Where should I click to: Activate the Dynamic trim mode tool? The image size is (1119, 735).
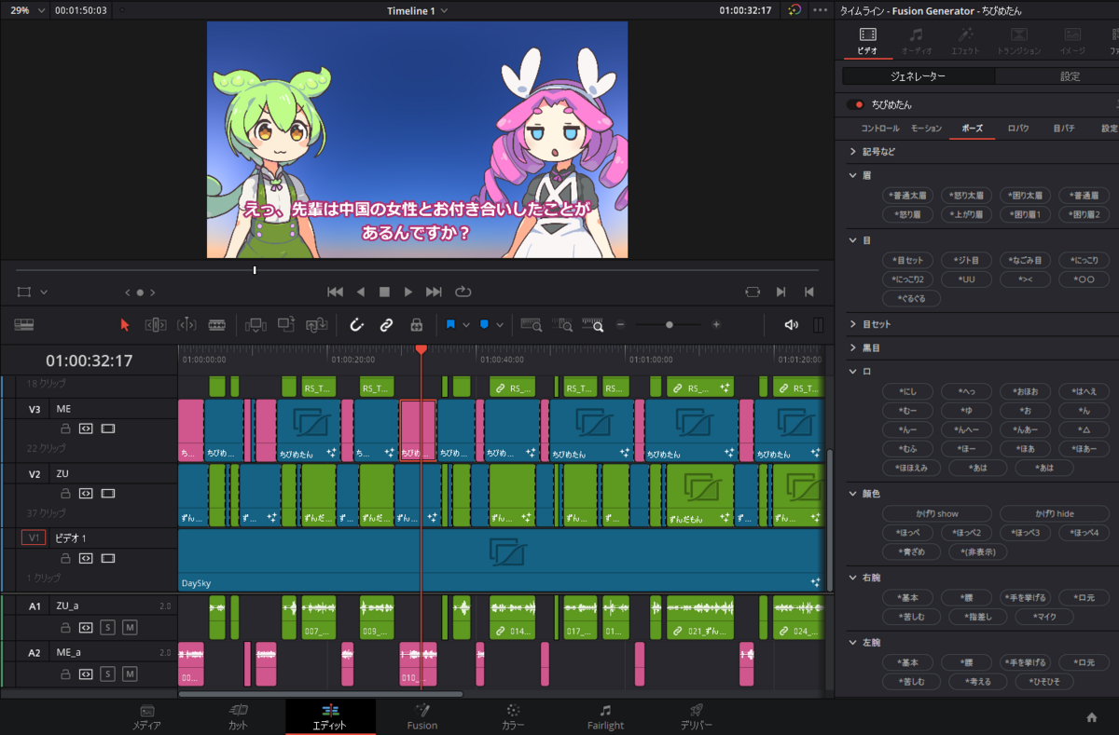point(186,324)
